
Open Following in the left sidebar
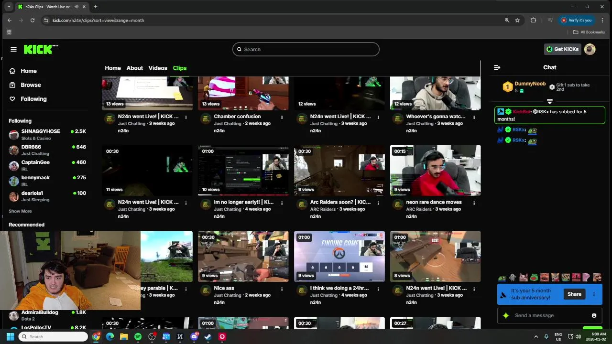click(33, 99)
